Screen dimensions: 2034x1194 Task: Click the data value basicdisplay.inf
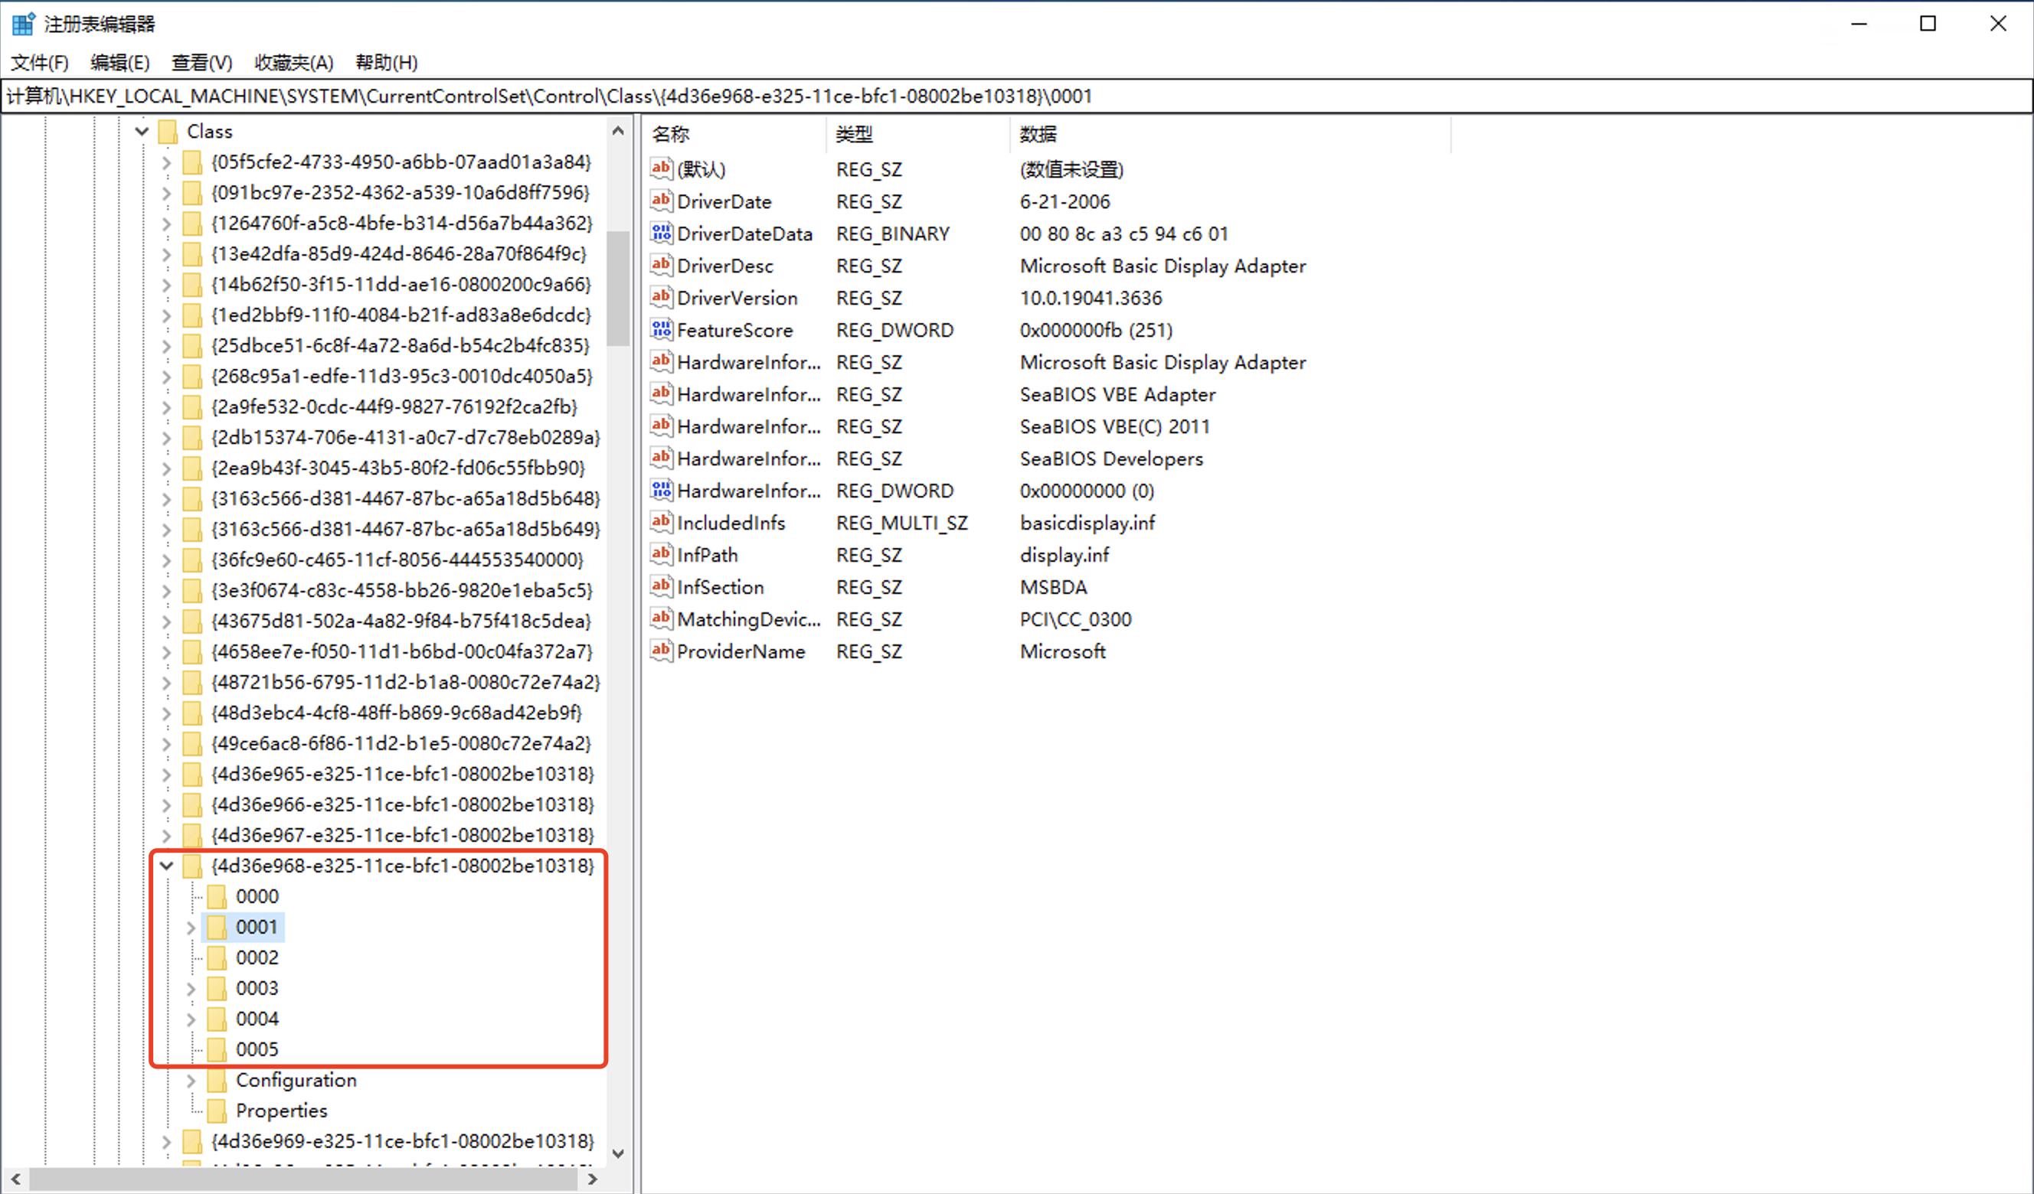pos(1087,523)
